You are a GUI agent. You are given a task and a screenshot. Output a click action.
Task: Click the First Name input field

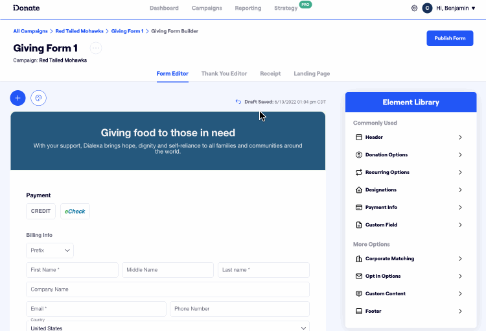pyautogui.click(x=72, y=270)
